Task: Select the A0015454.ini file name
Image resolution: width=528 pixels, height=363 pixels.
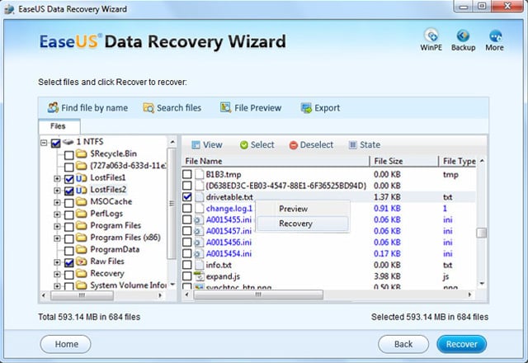Action: click(x=229, y=253)
